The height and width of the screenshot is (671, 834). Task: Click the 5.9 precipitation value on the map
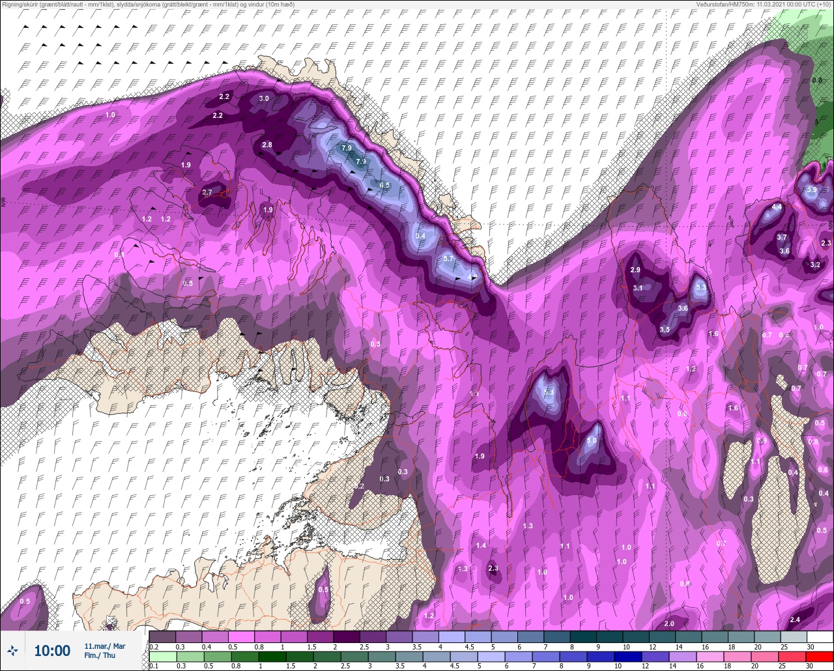pyautogui.click(x=811, y=190)
